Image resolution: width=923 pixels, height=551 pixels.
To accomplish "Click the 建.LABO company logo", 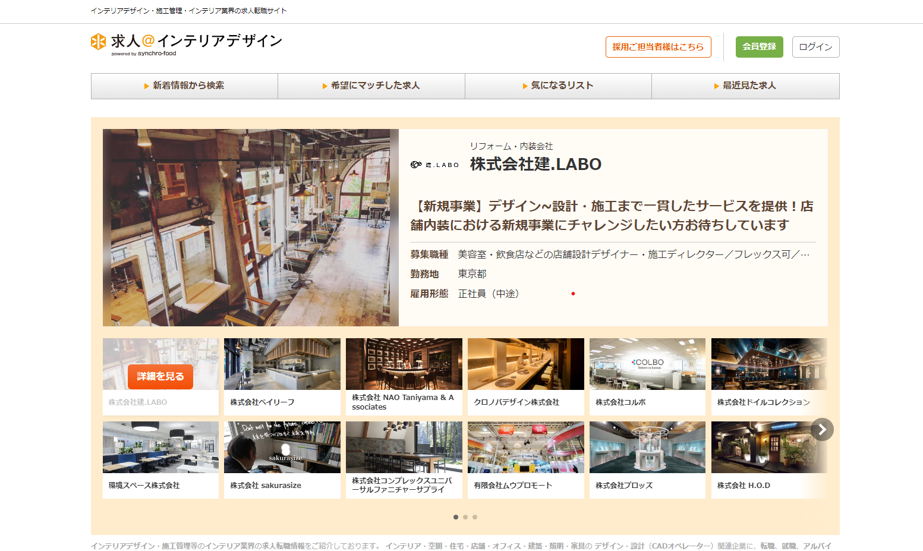I will pos(434,165).
